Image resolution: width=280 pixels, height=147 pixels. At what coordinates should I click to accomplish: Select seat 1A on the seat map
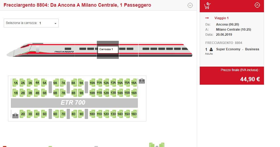16,83
